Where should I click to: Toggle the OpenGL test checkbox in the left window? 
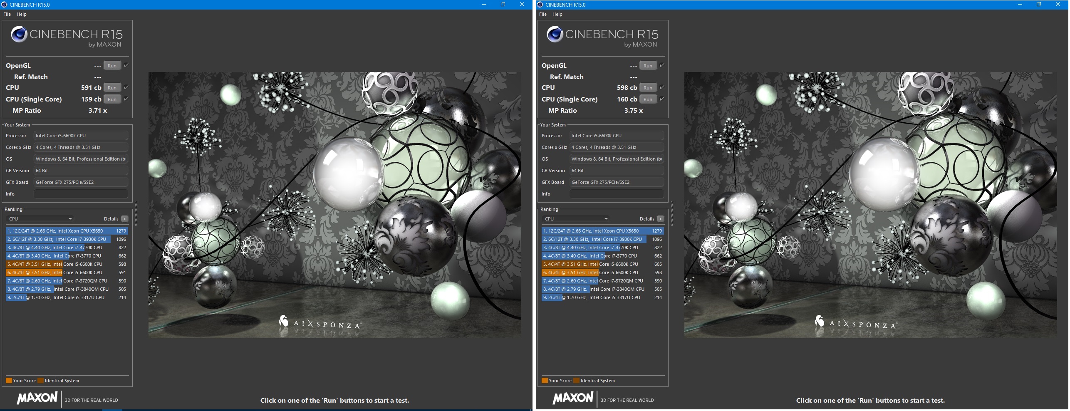pos(126,65)
